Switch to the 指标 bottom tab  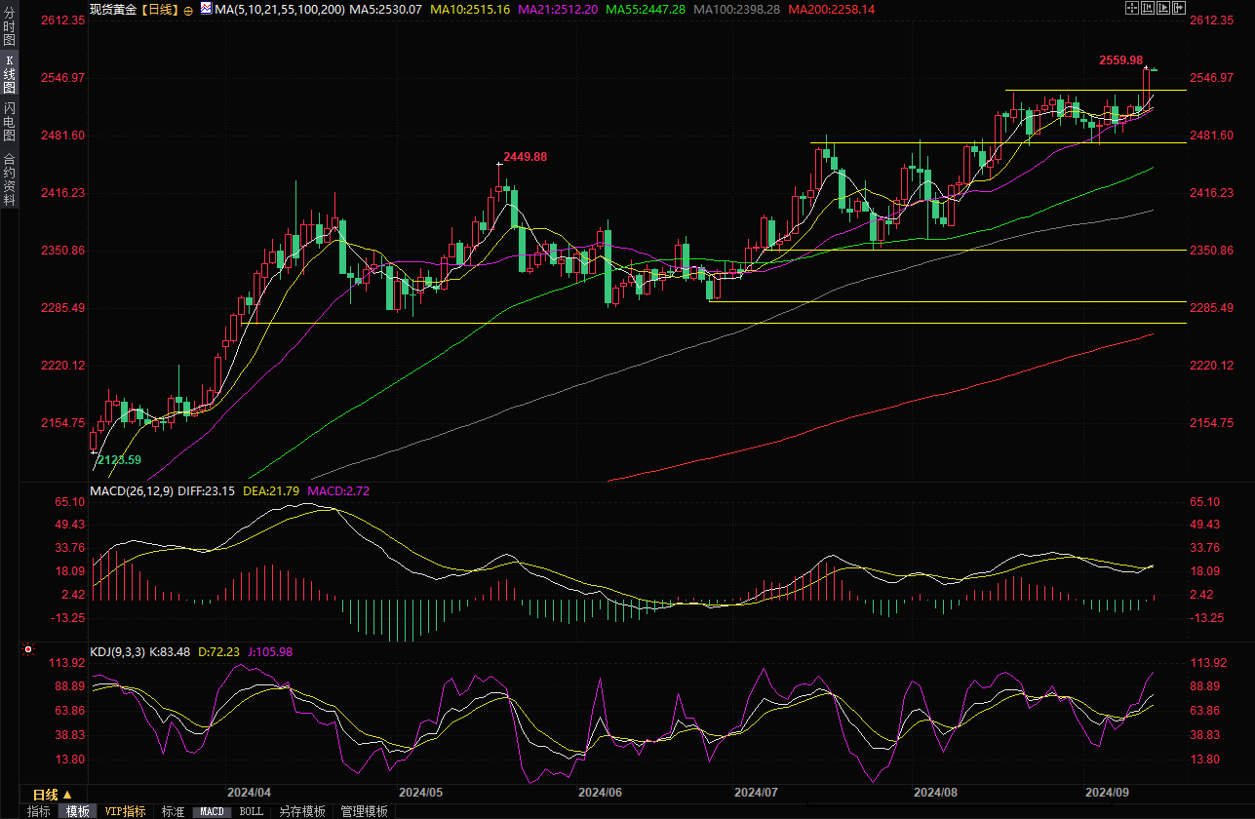(x=38, y=811)
